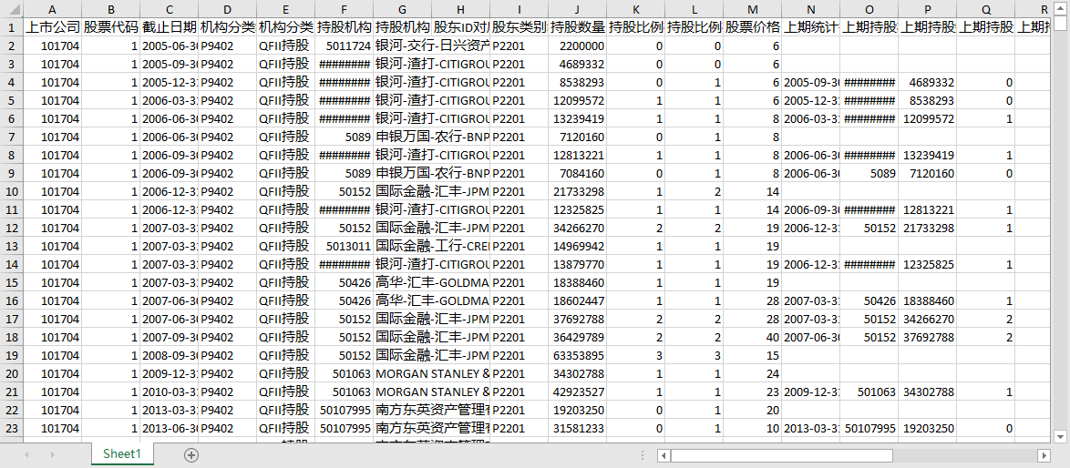The image size is (1070, 468).
Task: Select column H header
Action: [460, 9]
